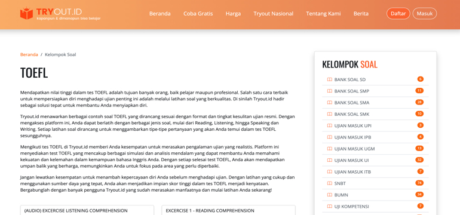
Task: Click the book icon beside SNBT
Action: coord(329,183)
